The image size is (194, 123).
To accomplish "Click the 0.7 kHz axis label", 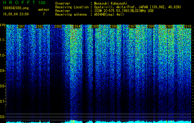I will 2,101.
